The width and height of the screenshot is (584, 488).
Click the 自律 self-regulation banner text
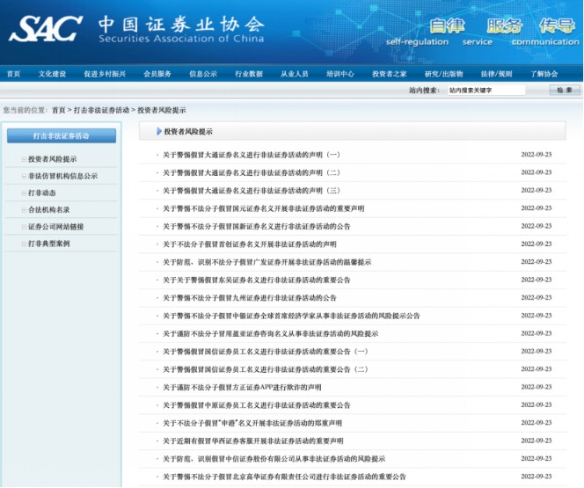pyautogui.click(x=447, y=25)
